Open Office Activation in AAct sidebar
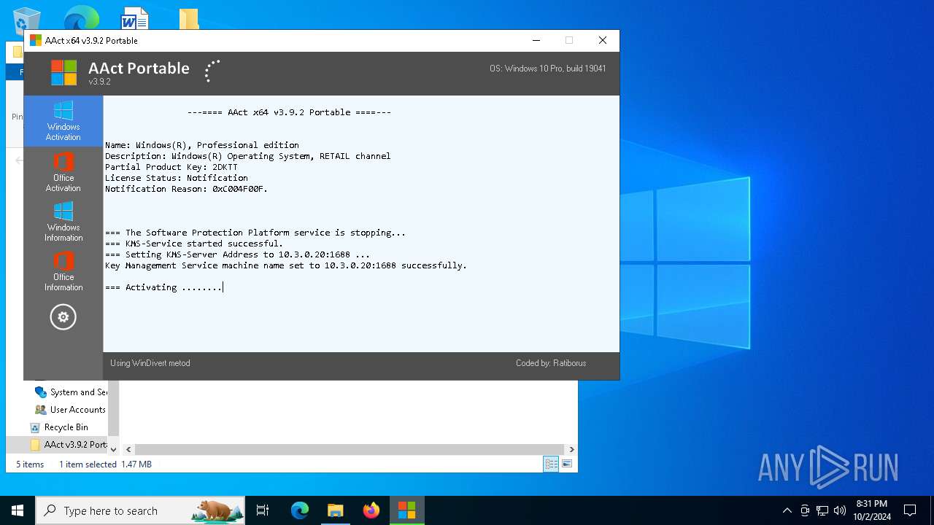 pos(63,172)
